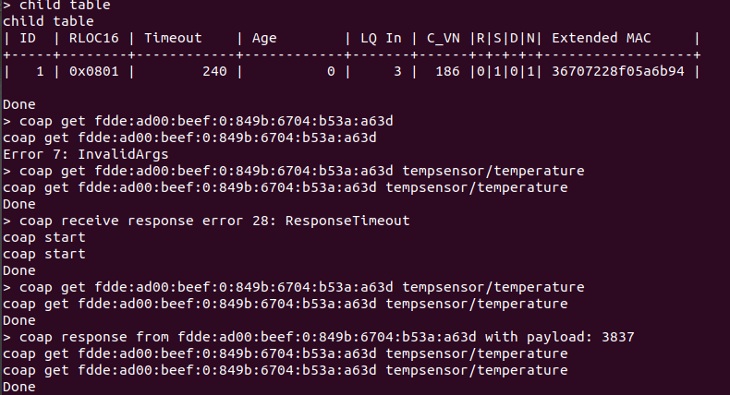Click the Timeout value 240
730x395 pixels.
214,71
